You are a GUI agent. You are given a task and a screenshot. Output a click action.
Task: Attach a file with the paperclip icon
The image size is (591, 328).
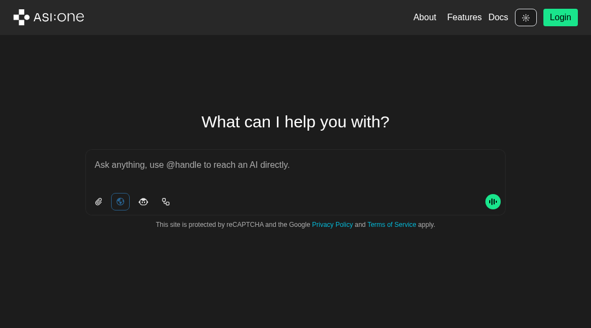99,202
